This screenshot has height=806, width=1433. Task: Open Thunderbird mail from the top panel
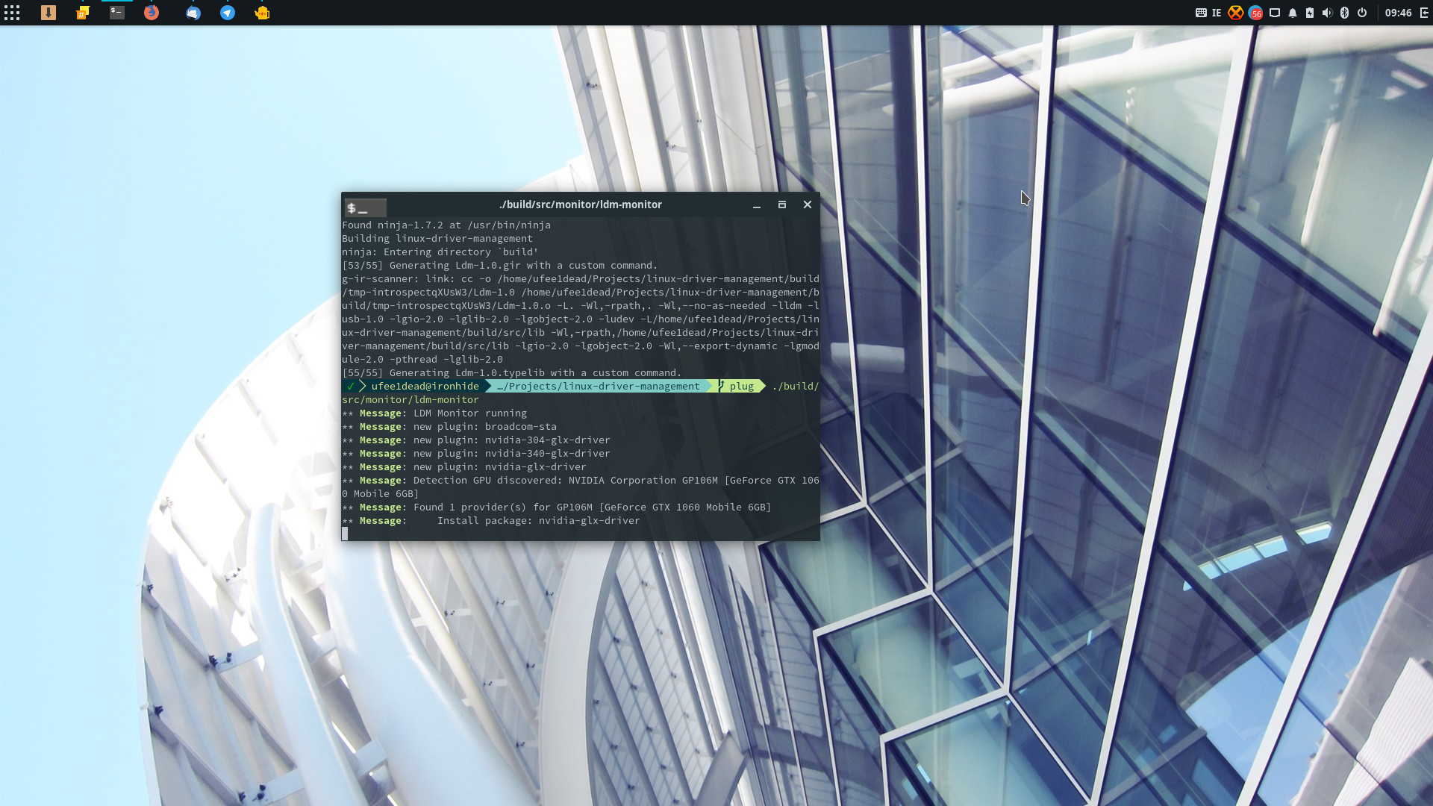pos(193,13)
